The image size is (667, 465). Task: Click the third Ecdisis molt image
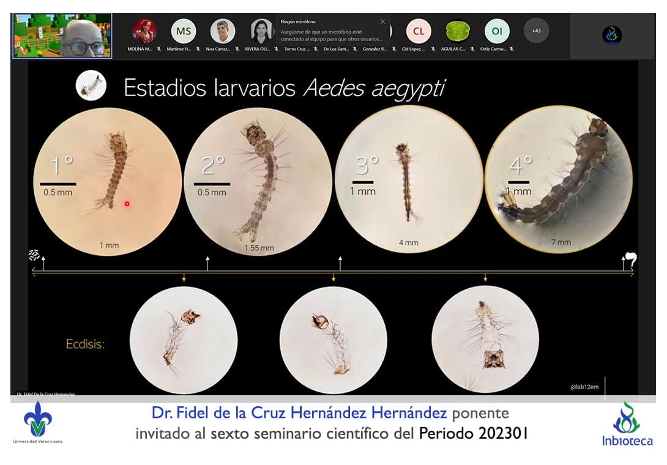(x=485, y=340)
